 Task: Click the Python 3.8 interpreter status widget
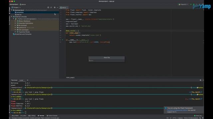pyautogui.click(x=191, y=118)
